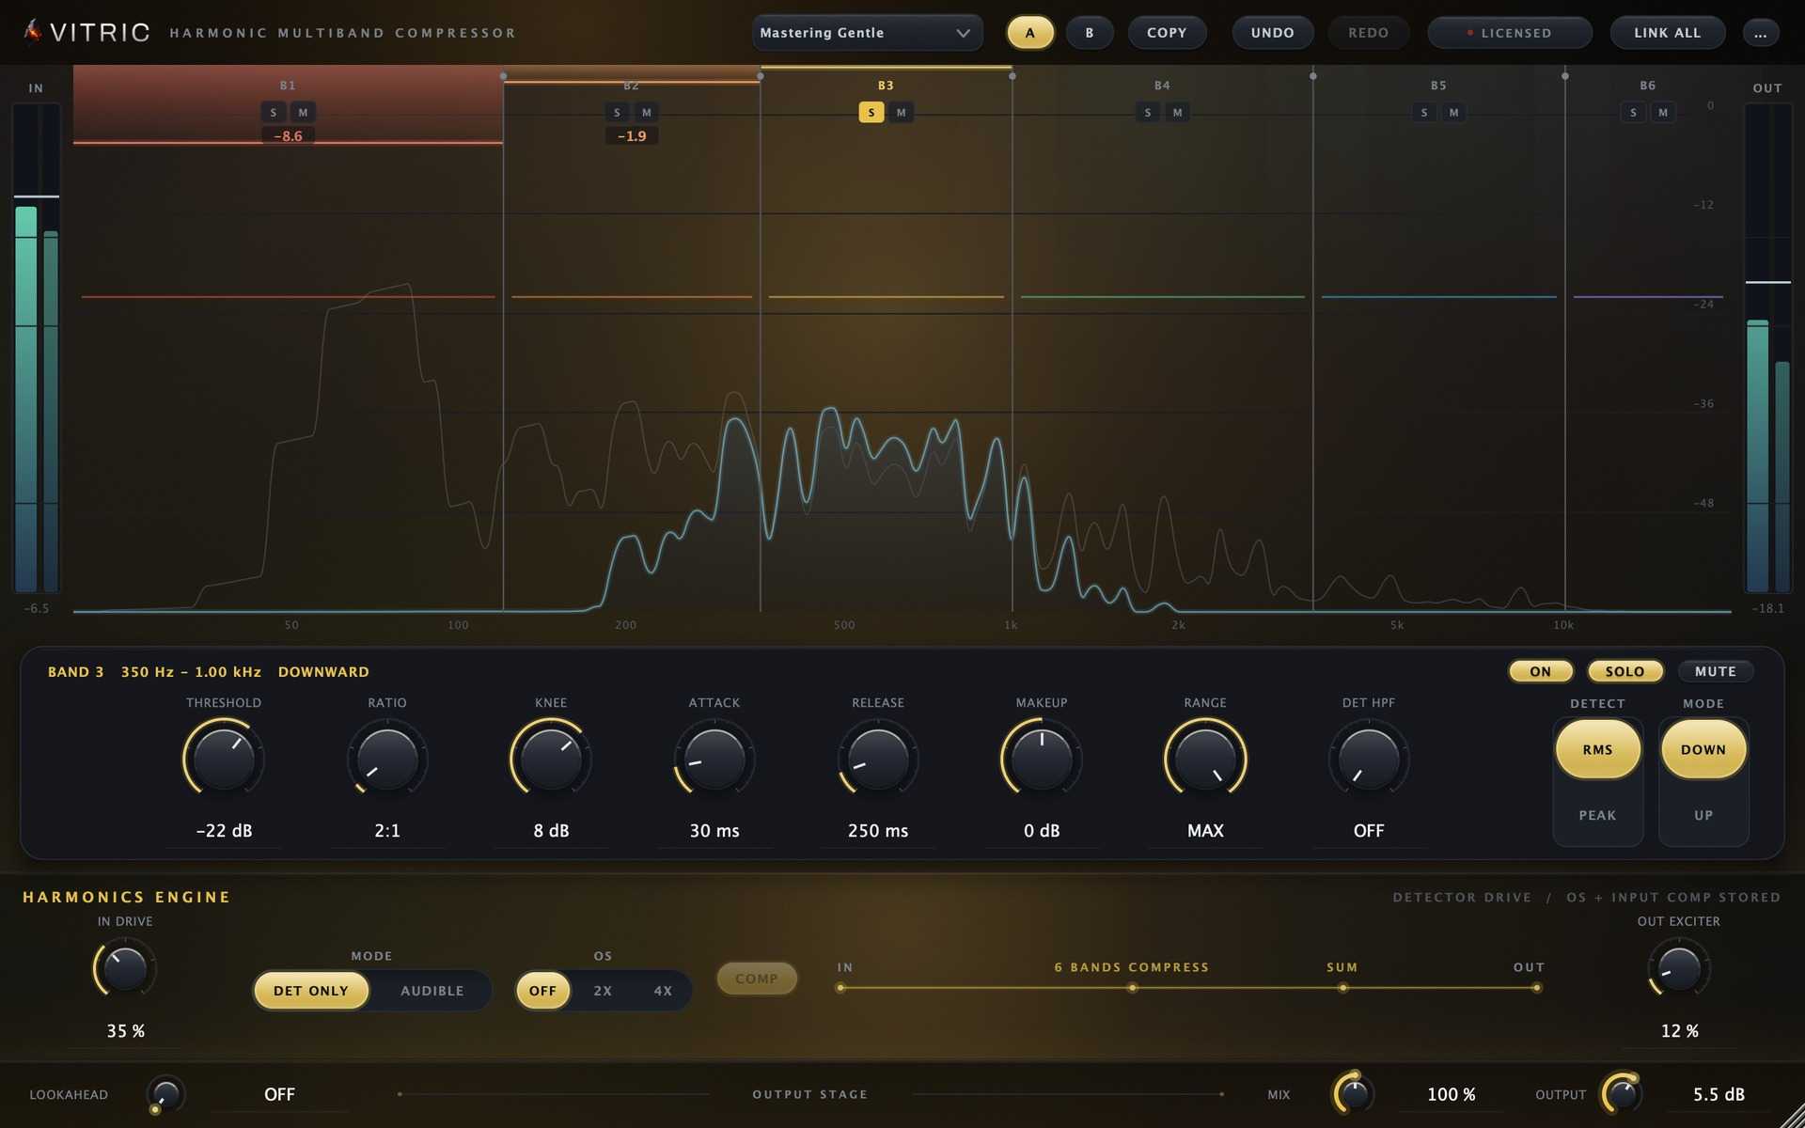Solo band B4 in the spectrum header

[x=1148, y=113]
